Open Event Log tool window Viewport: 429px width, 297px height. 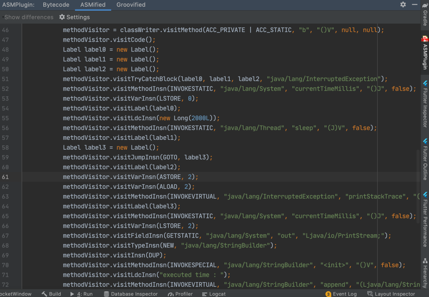[341, 294]
